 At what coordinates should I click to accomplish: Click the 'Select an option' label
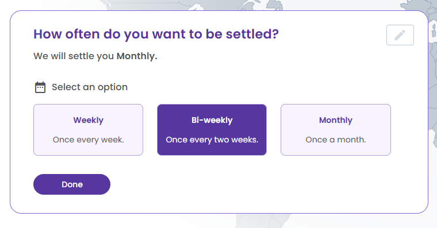pyautogui.click(x=90, y=87)
